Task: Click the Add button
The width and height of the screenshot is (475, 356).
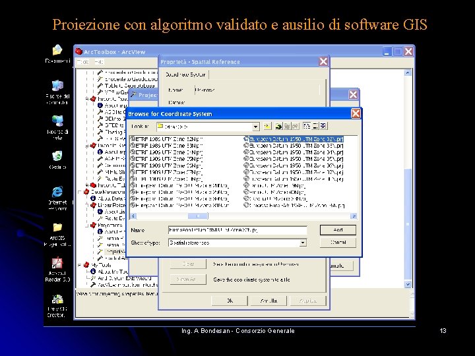Action: pyautogui.click(x=338, y=230)
